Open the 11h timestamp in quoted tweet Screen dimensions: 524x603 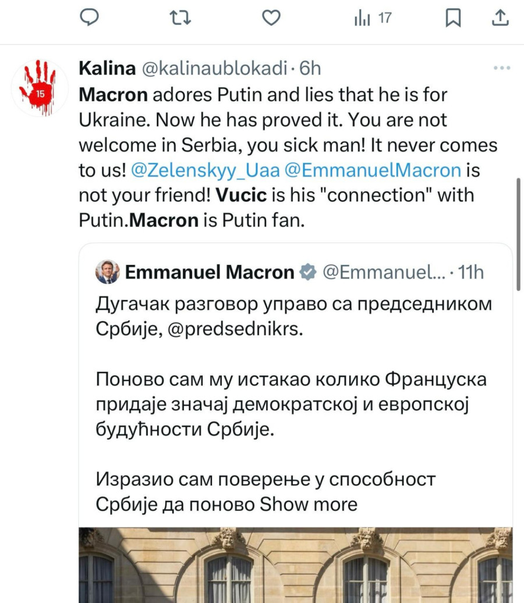tap(471, 272)
